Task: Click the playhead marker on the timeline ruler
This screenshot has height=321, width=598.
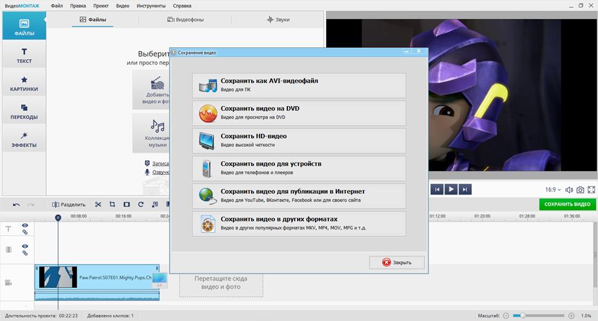Action: point(58,218)
